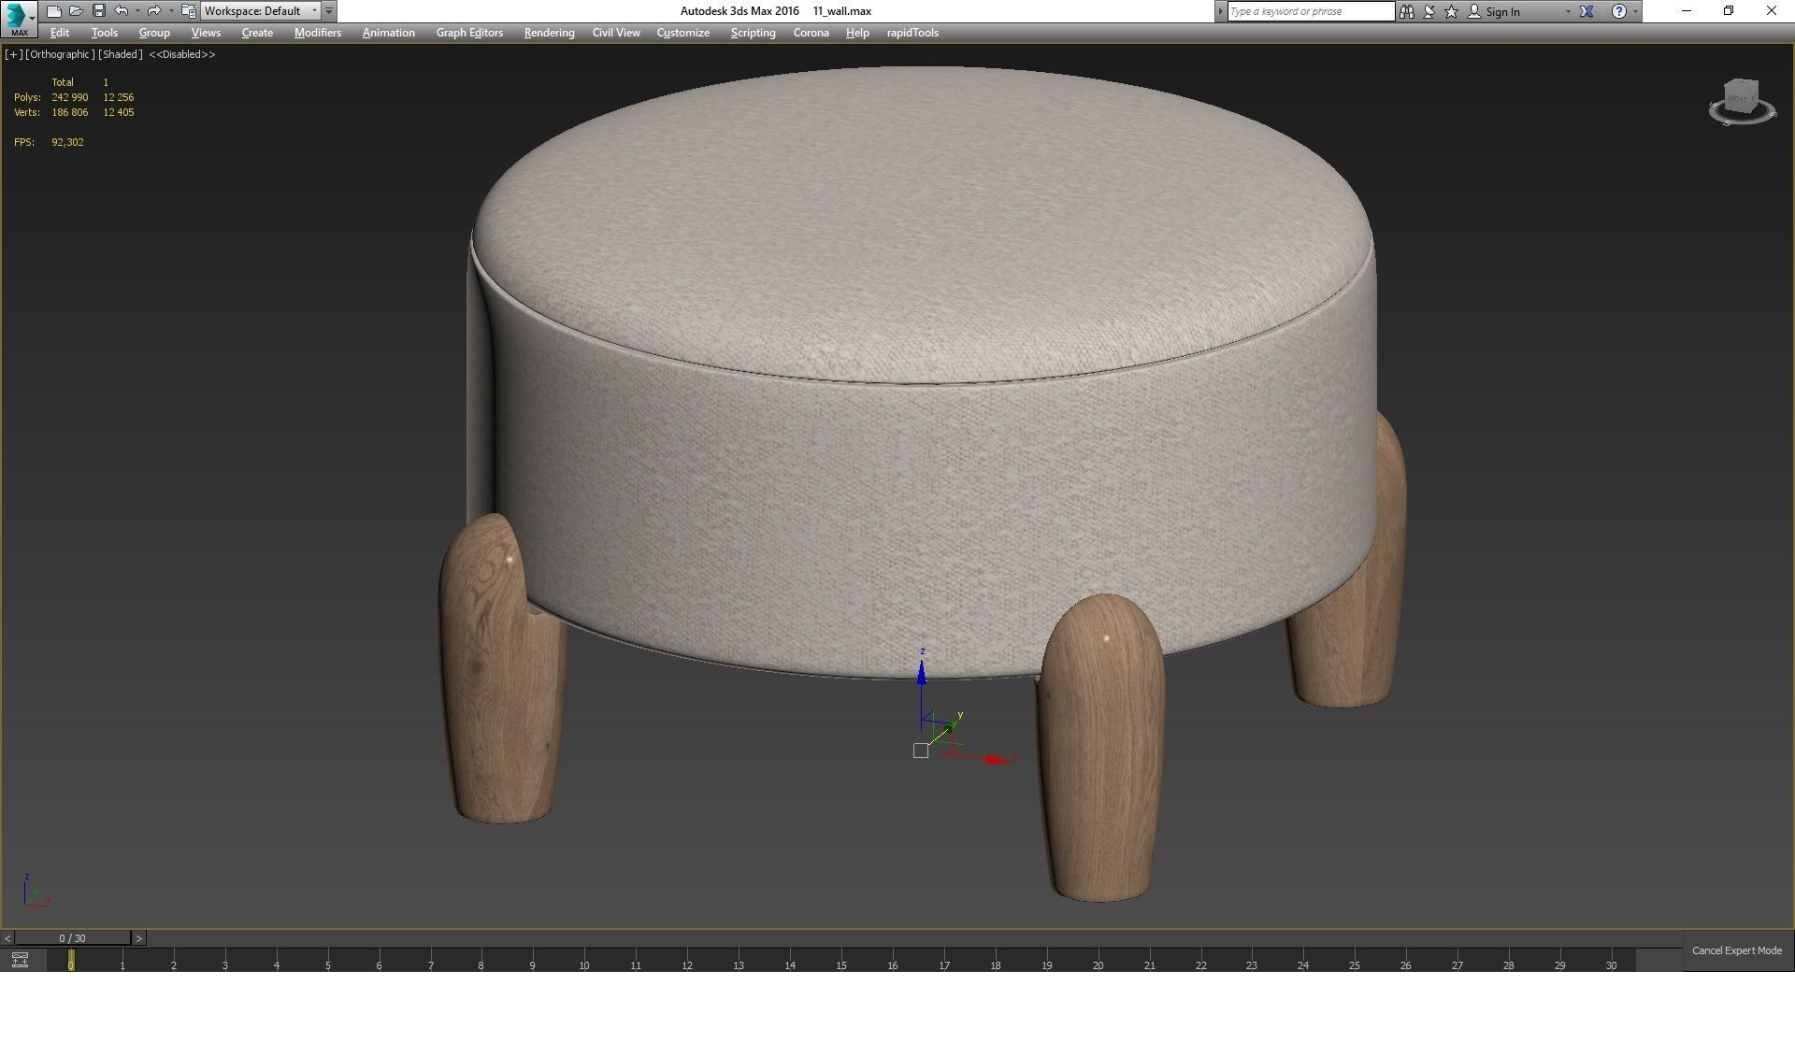
Task: Undo the last action
Action: click(x=121, y=11)
